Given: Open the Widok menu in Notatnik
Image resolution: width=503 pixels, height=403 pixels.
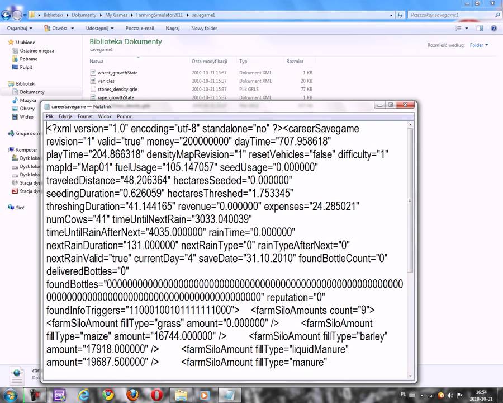Looking at the screenshot, I should tap(105, 116).
